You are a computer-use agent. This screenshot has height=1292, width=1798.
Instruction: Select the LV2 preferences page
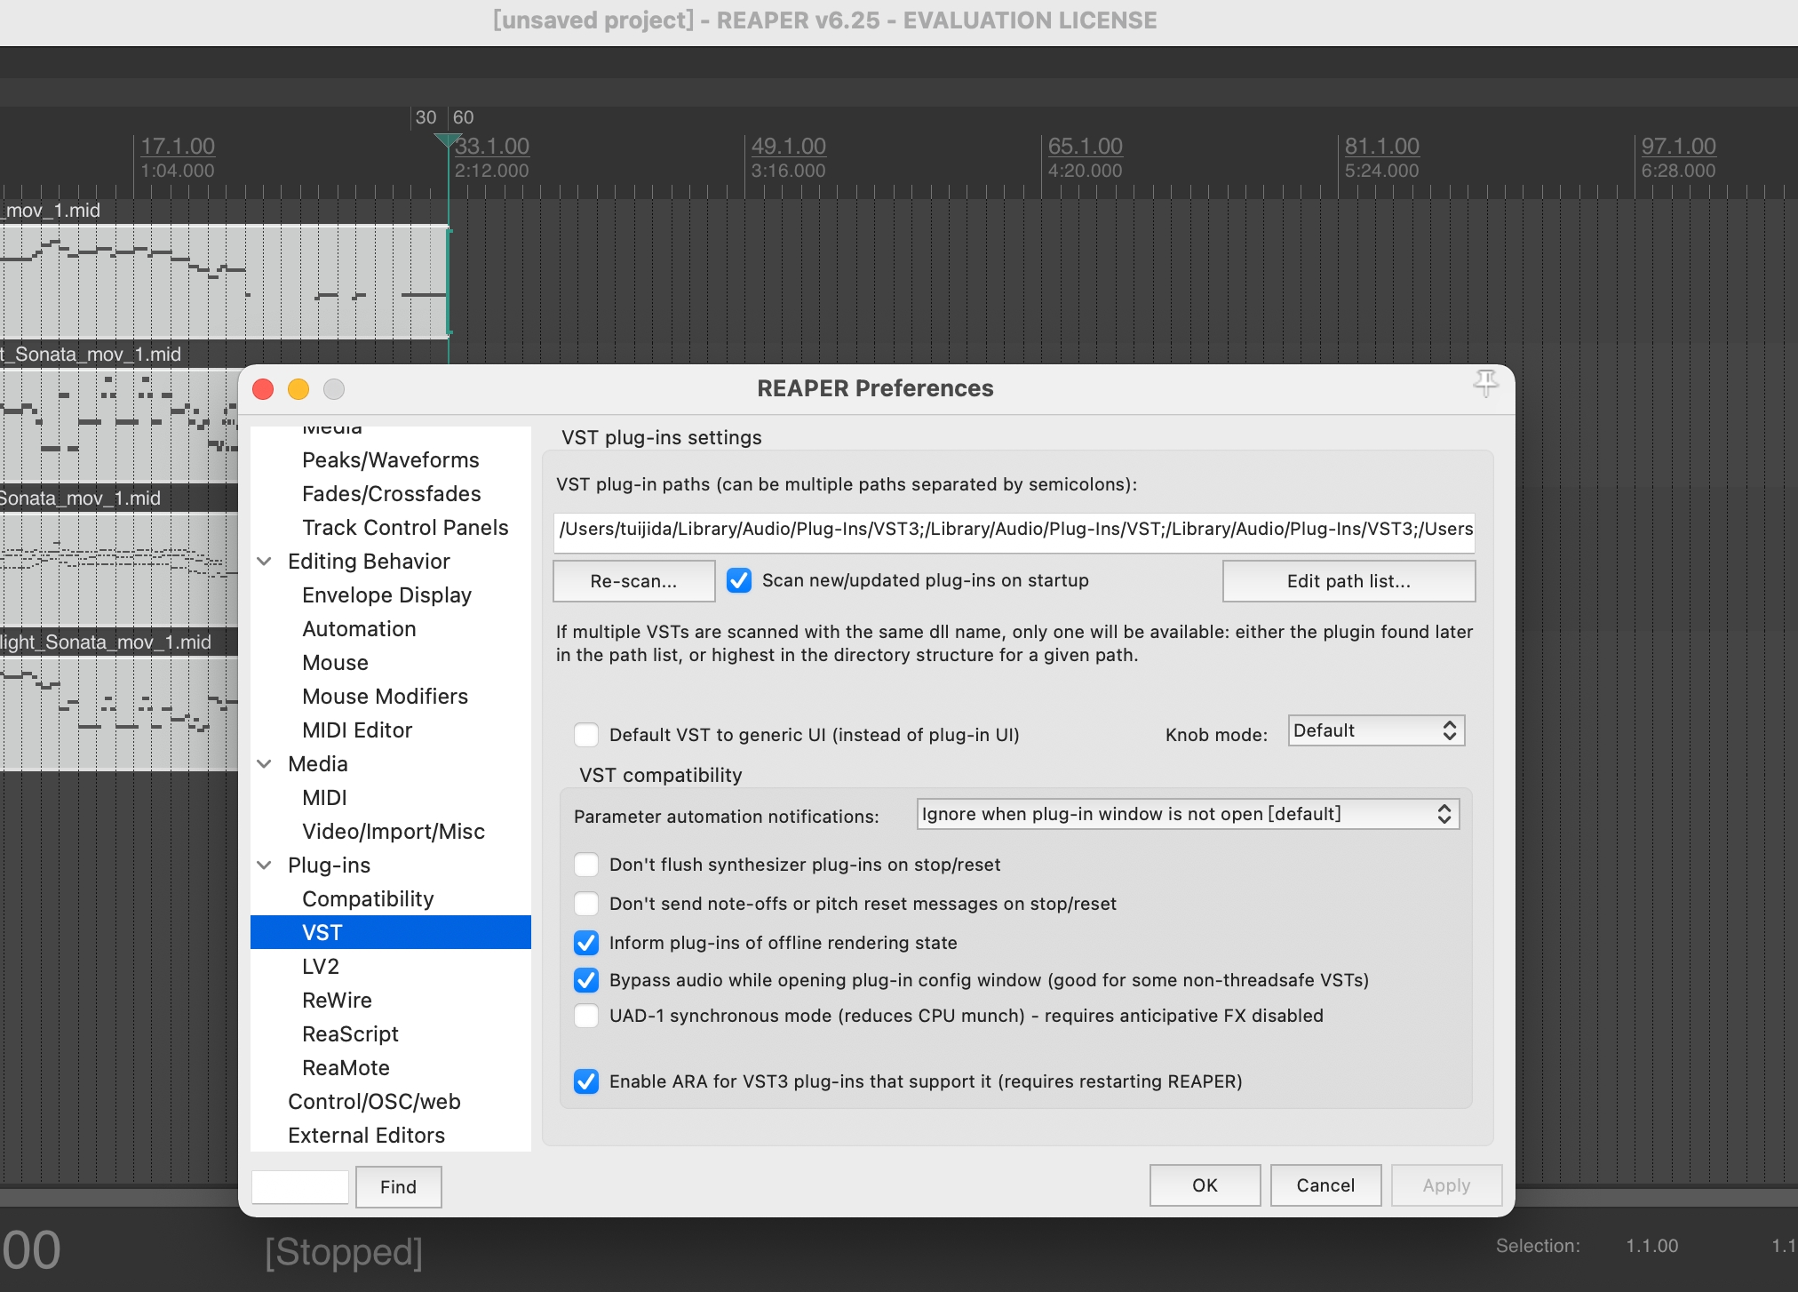coord(321,967)
